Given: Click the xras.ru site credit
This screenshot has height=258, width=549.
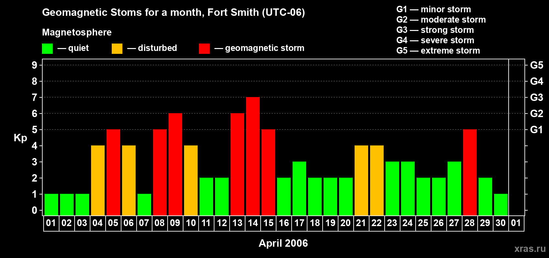Looking at the screenshot, I should point(530,249).
